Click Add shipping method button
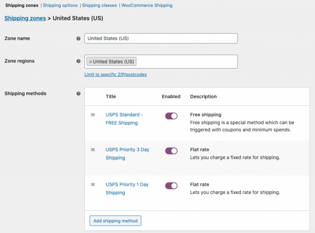This screenshot has height=233, width=315. tap(115, 221)
